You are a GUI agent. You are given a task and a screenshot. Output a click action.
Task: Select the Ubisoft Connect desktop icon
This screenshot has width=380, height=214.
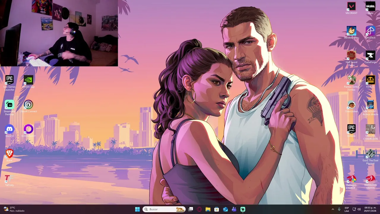[x=28, y=106]
